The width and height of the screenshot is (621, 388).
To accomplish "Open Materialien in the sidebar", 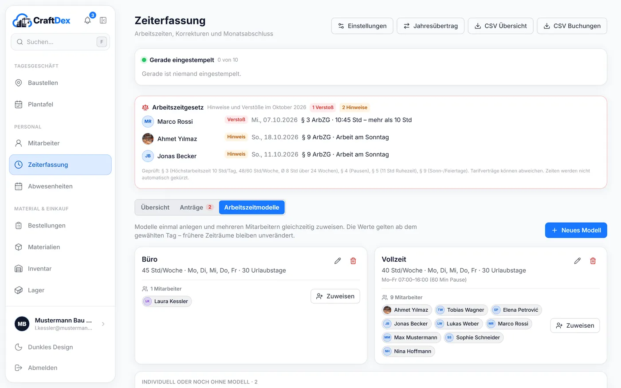I will [60, 247].
